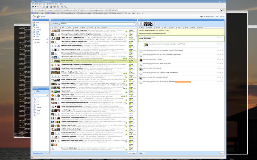257x160 pixels.
Task: Open dropdown arrow on 'Google Wave Singles' blip
Action: tap(222, 37)
